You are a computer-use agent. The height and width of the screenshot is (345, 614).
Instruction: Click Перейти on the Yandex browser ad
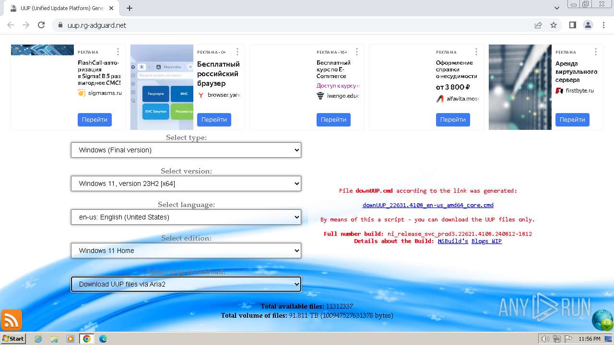(x=214, y=120)
